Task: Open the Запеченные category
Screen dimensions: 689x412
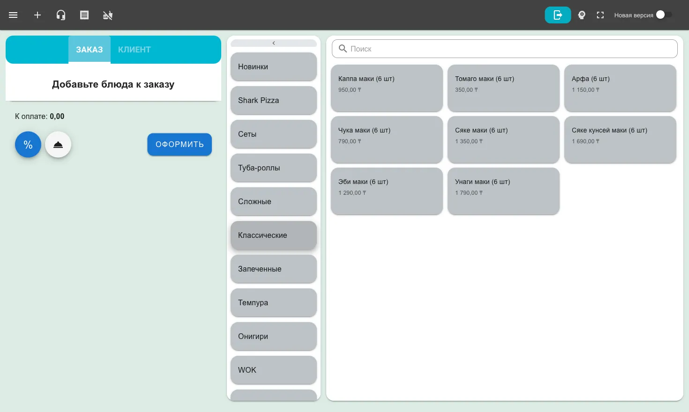Action: click(274, 269)
